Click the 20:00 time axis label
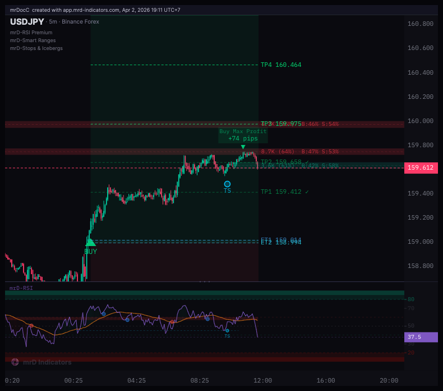Screen dimensions: 443x391 click(x=389, y=380)
